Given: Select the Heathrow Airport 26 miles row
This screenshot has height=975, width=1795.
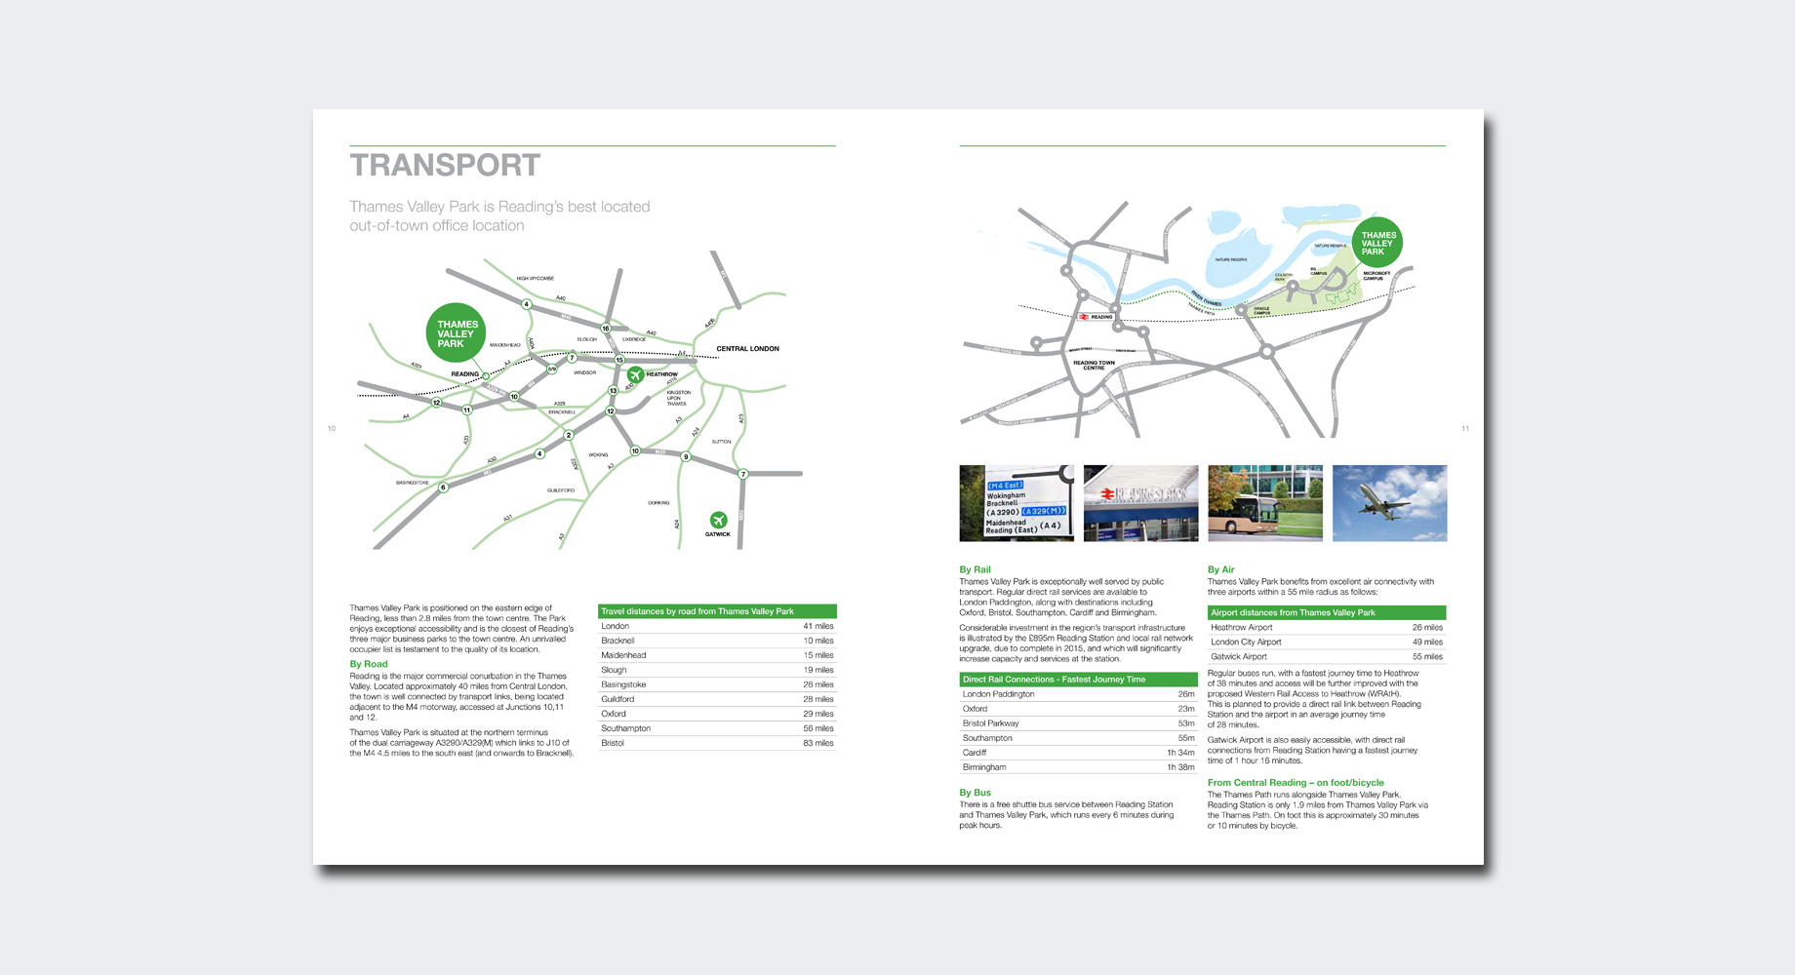Looking at the screenshot, I should pos(1327,627).
